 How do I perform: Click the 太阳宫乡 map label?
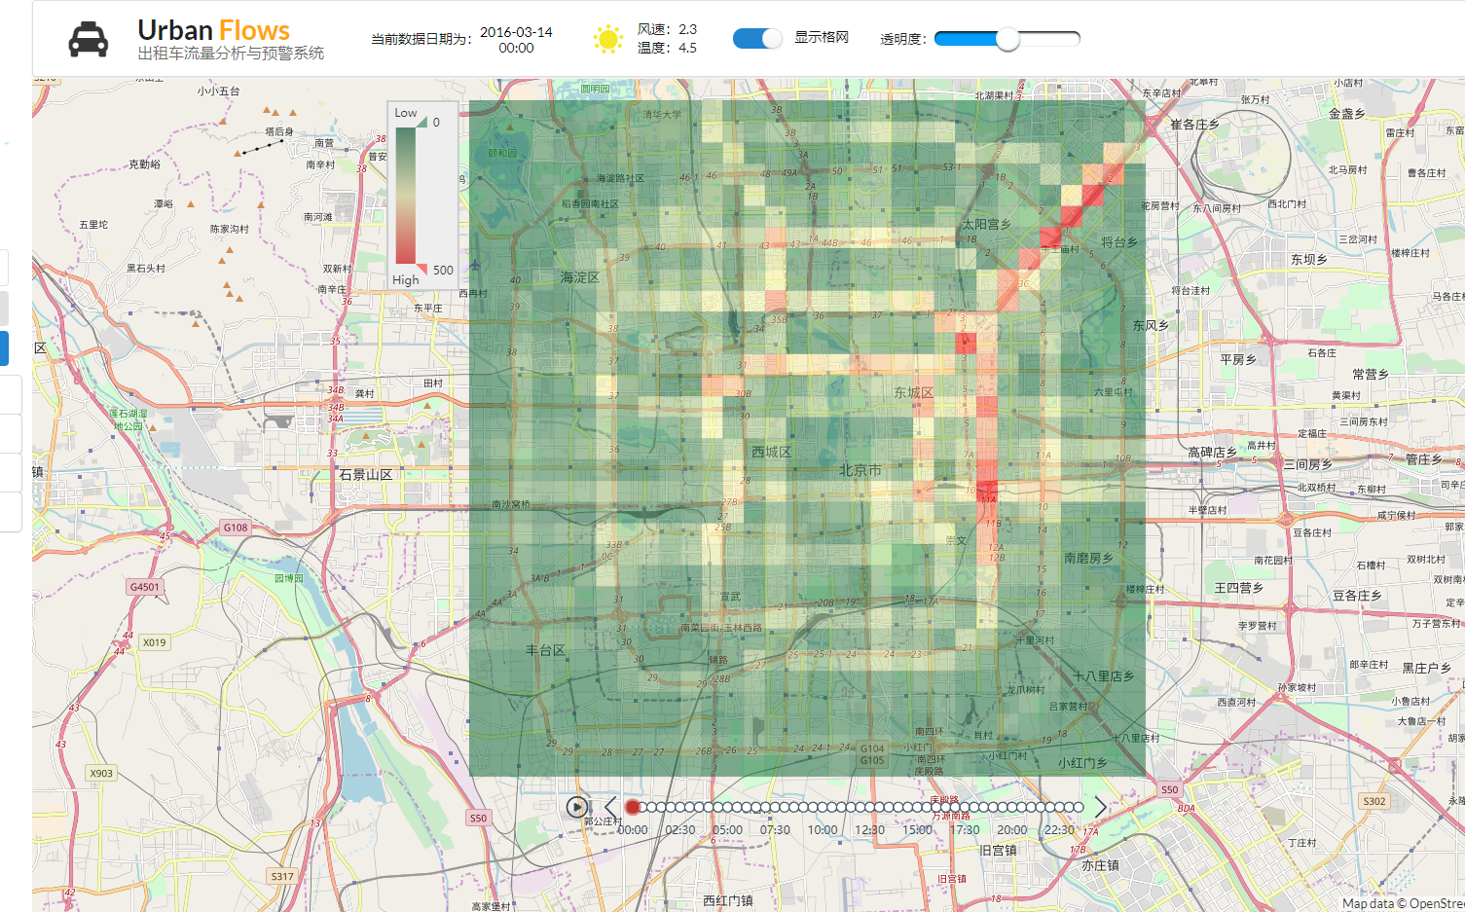click(x=987, y=224)
